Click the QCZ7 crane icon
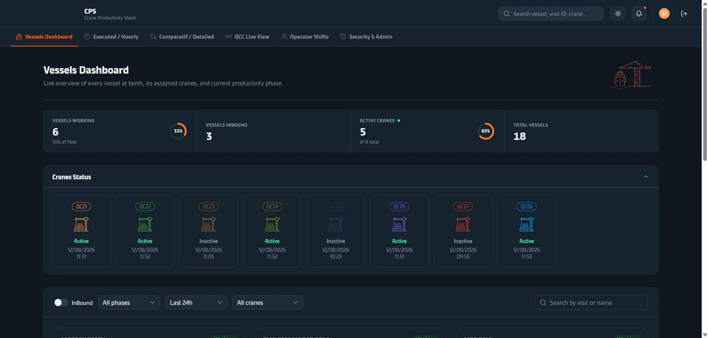This screenshot has height=338, width=708. pyautogui.click(x=463, y=224)
